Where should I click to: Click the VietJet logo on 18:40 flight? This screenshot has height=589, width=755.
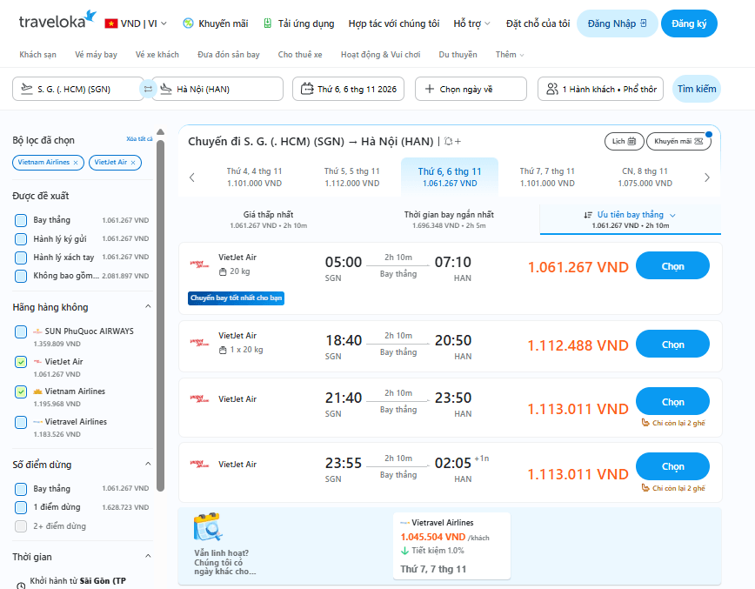[x=199, y=343]
